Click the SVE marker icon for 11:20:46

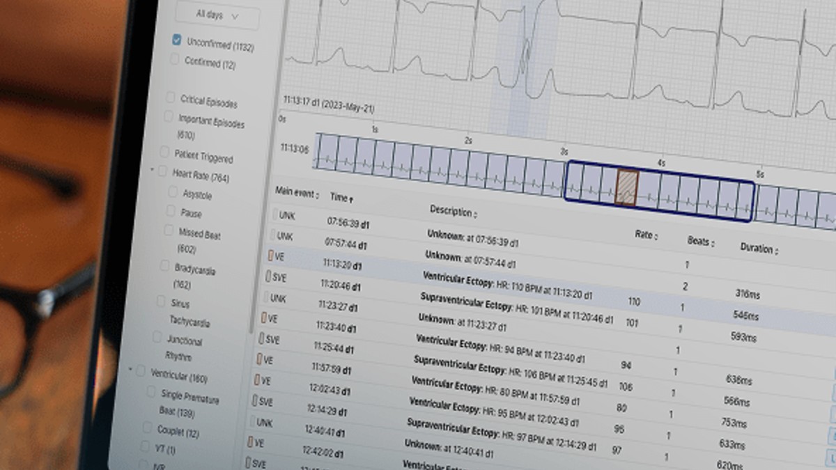coord(268,276)
